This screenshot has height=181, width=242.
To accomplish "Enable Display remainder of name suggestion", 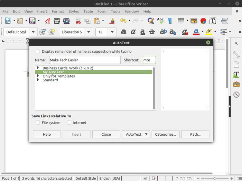I will click(x=38, y=52).
